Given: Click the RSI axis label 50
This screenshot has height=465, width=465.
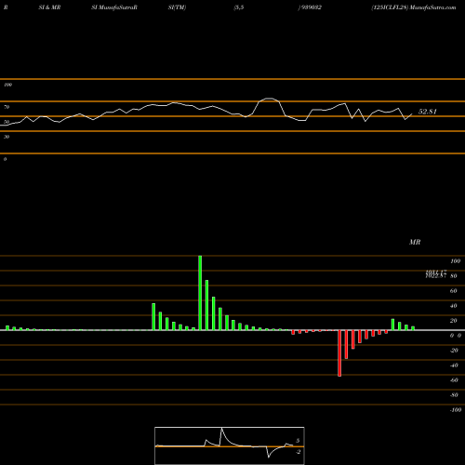Looking at the screenshot, I should (x=7, y=122).
